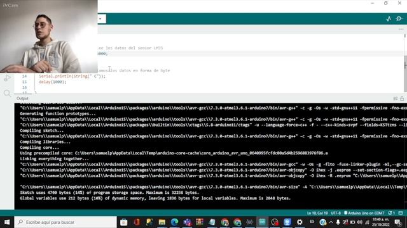Open Microsoft Teams from the taskbar
407x228 pixels.
click(187, 222)
